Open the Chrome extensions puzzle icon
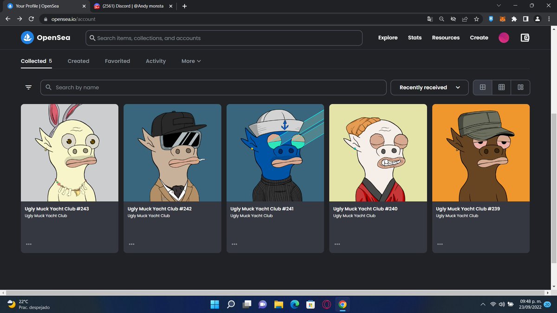This screenshot has height=313, width=557. click(514, 19)
